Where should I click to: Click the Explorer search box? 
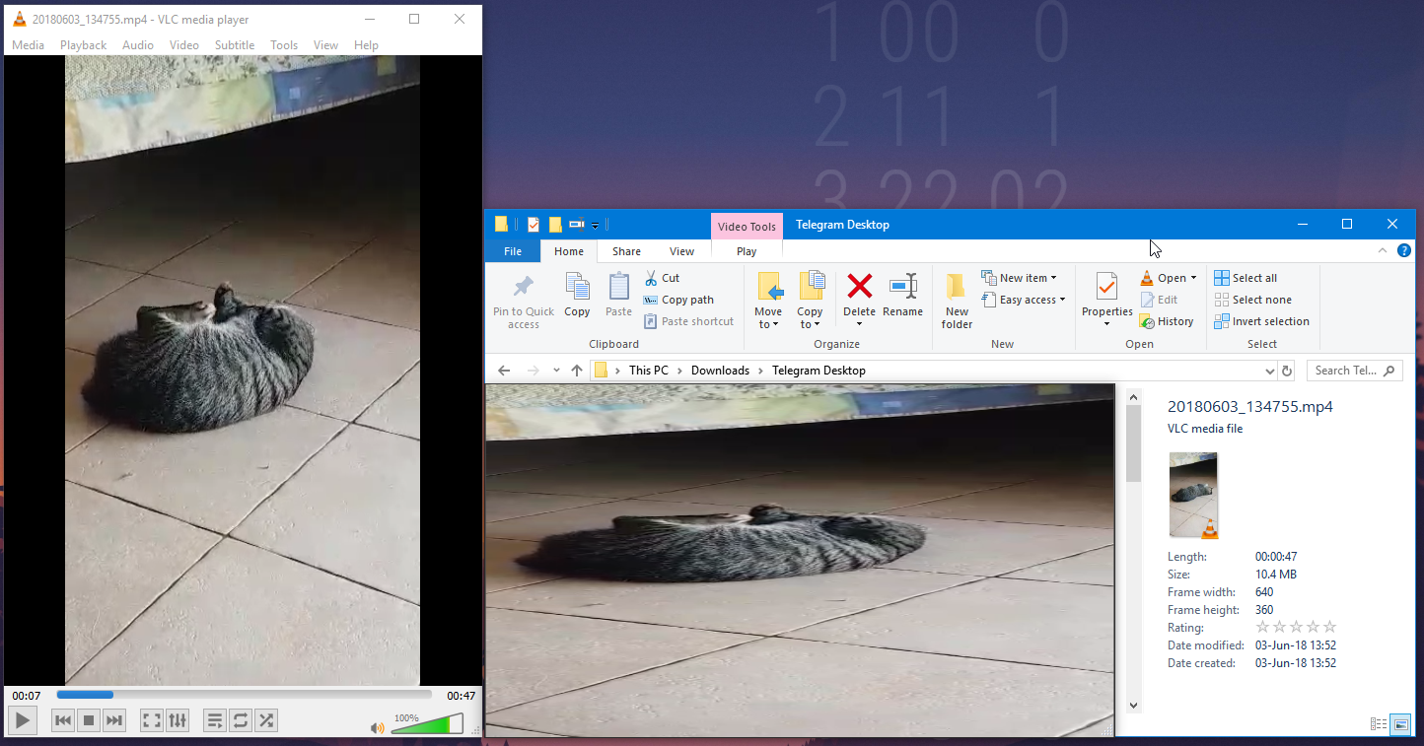click(x=1354, y=371)
